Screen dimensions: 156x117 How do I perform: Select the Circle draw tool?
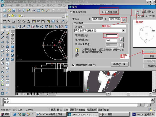click(x=2, y=59)
